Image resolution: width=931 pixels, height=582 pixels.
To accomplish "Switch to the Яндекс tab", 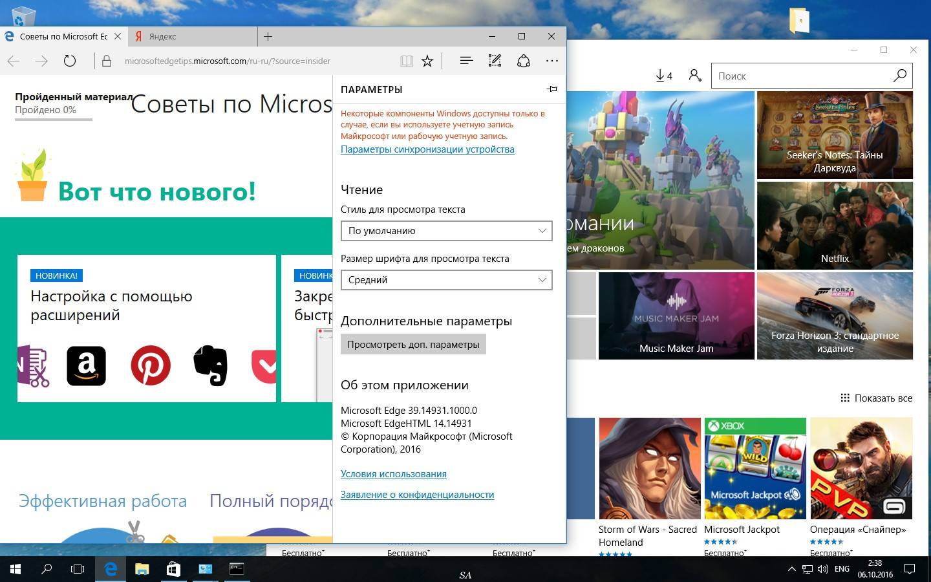I will click(193, 36).
